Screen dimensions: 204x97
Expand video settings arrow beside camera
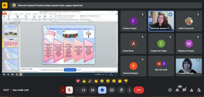[x=78, y=90]
